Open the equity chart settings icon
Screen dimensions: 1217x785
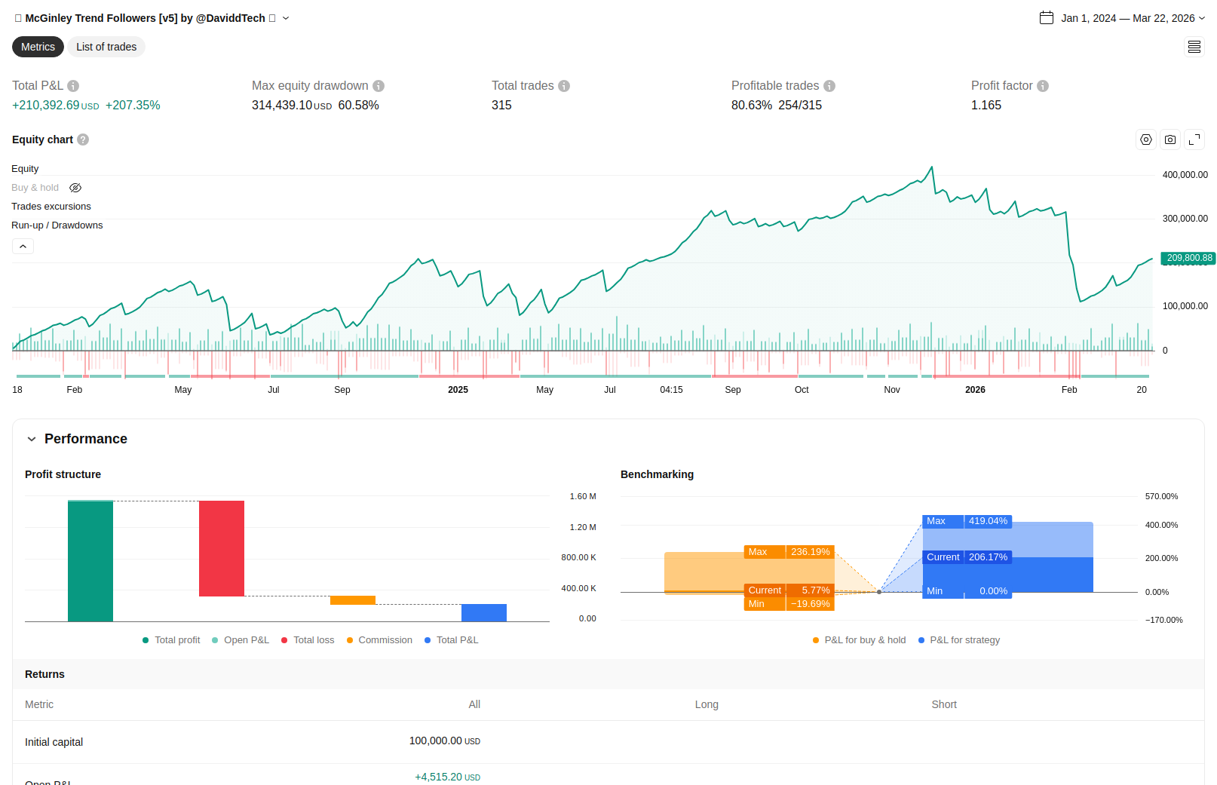(1146, 140)
